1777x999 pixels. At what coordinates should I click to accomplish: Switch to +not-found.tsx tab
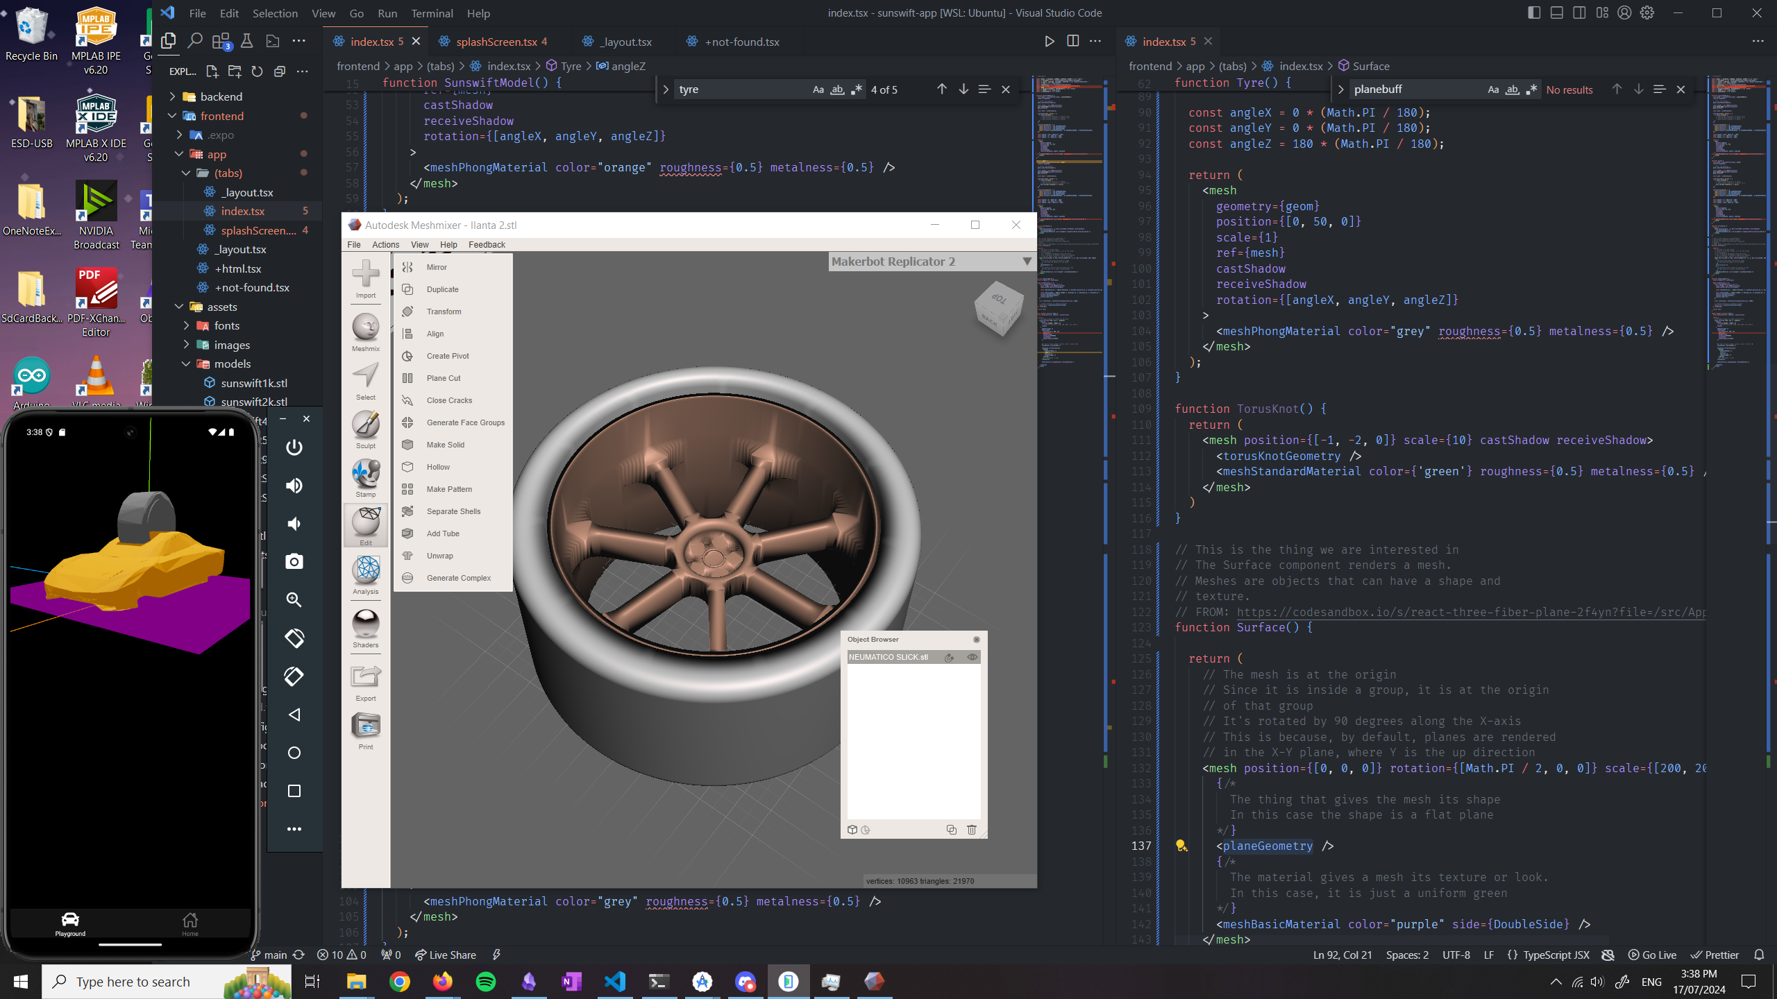click(x=741, y=42)
